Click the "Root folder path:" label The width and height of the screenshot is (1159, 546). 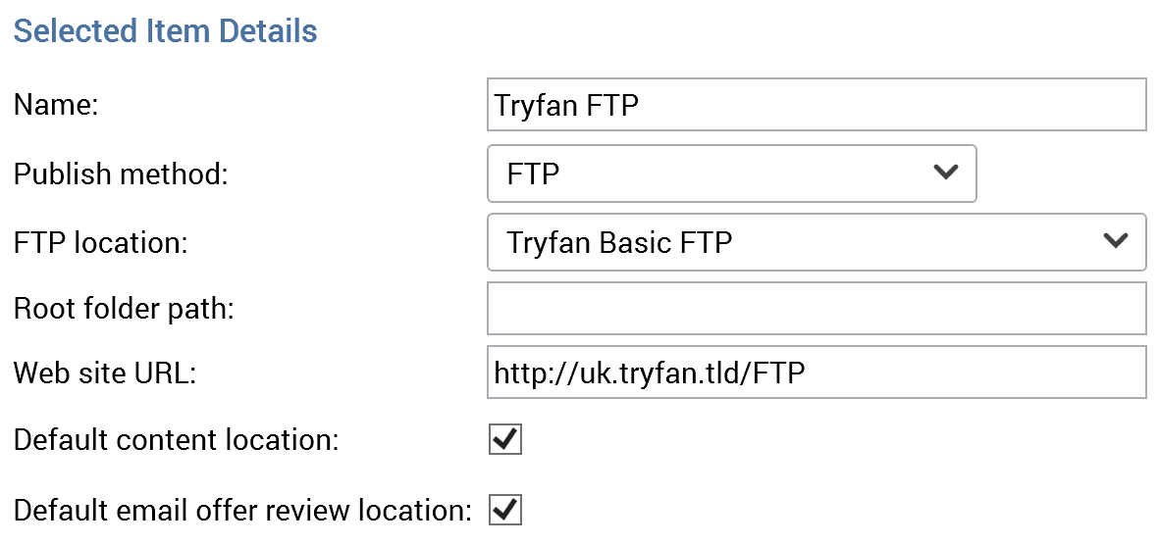click(x=124, y=309)
